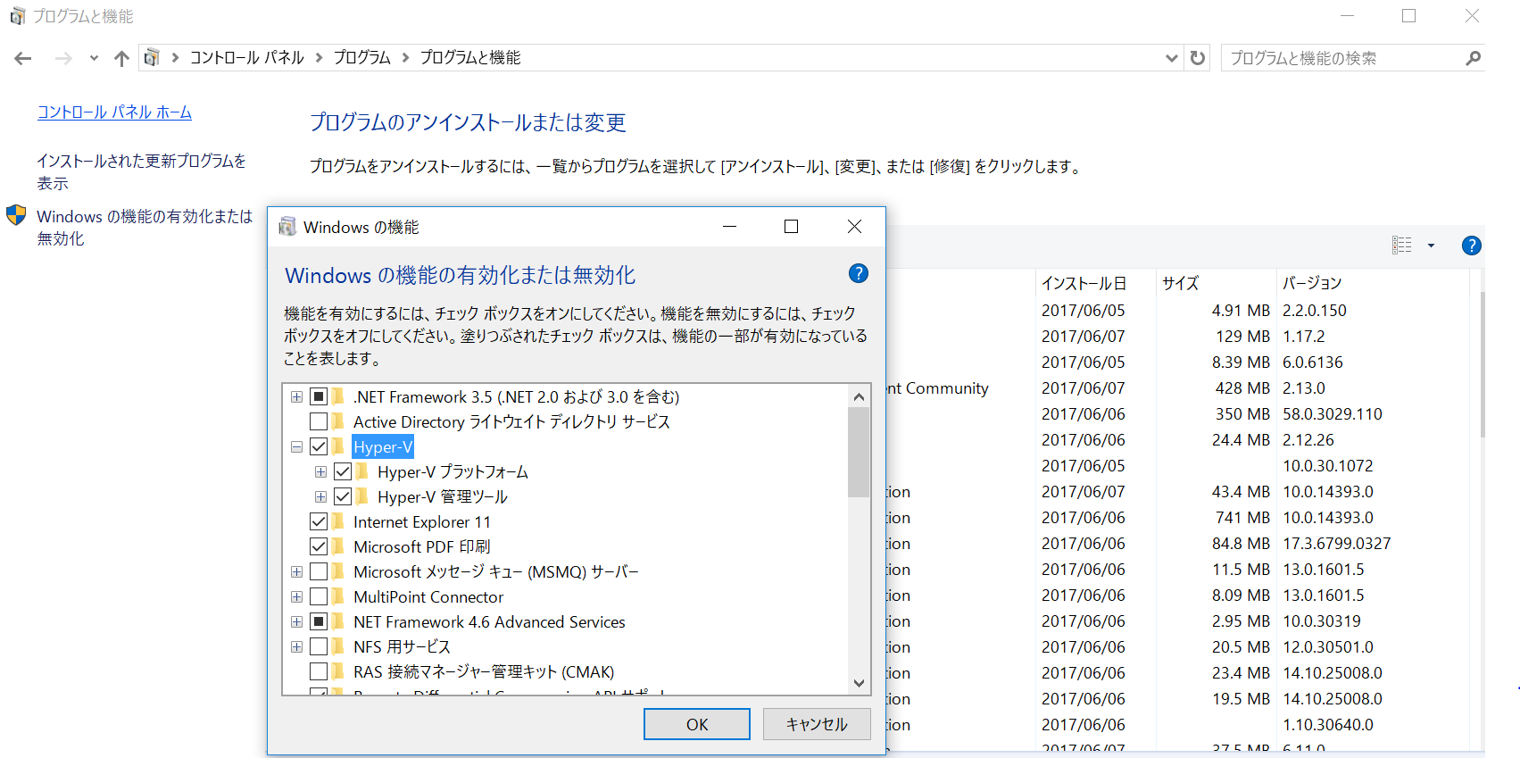Click the nt Community program row text

937,387
